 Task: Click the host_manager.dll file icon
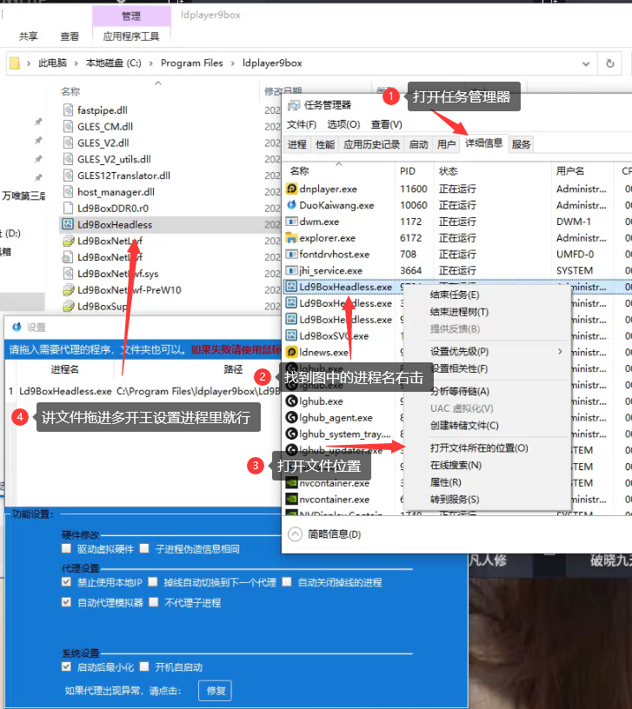pyautogui.click(x=69, y=192)
